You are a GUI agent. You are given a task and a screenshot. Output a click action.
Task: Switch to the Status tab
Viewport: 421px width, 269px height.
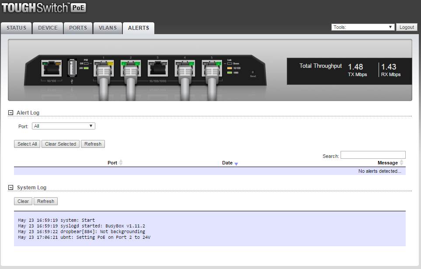pos(16,28)
